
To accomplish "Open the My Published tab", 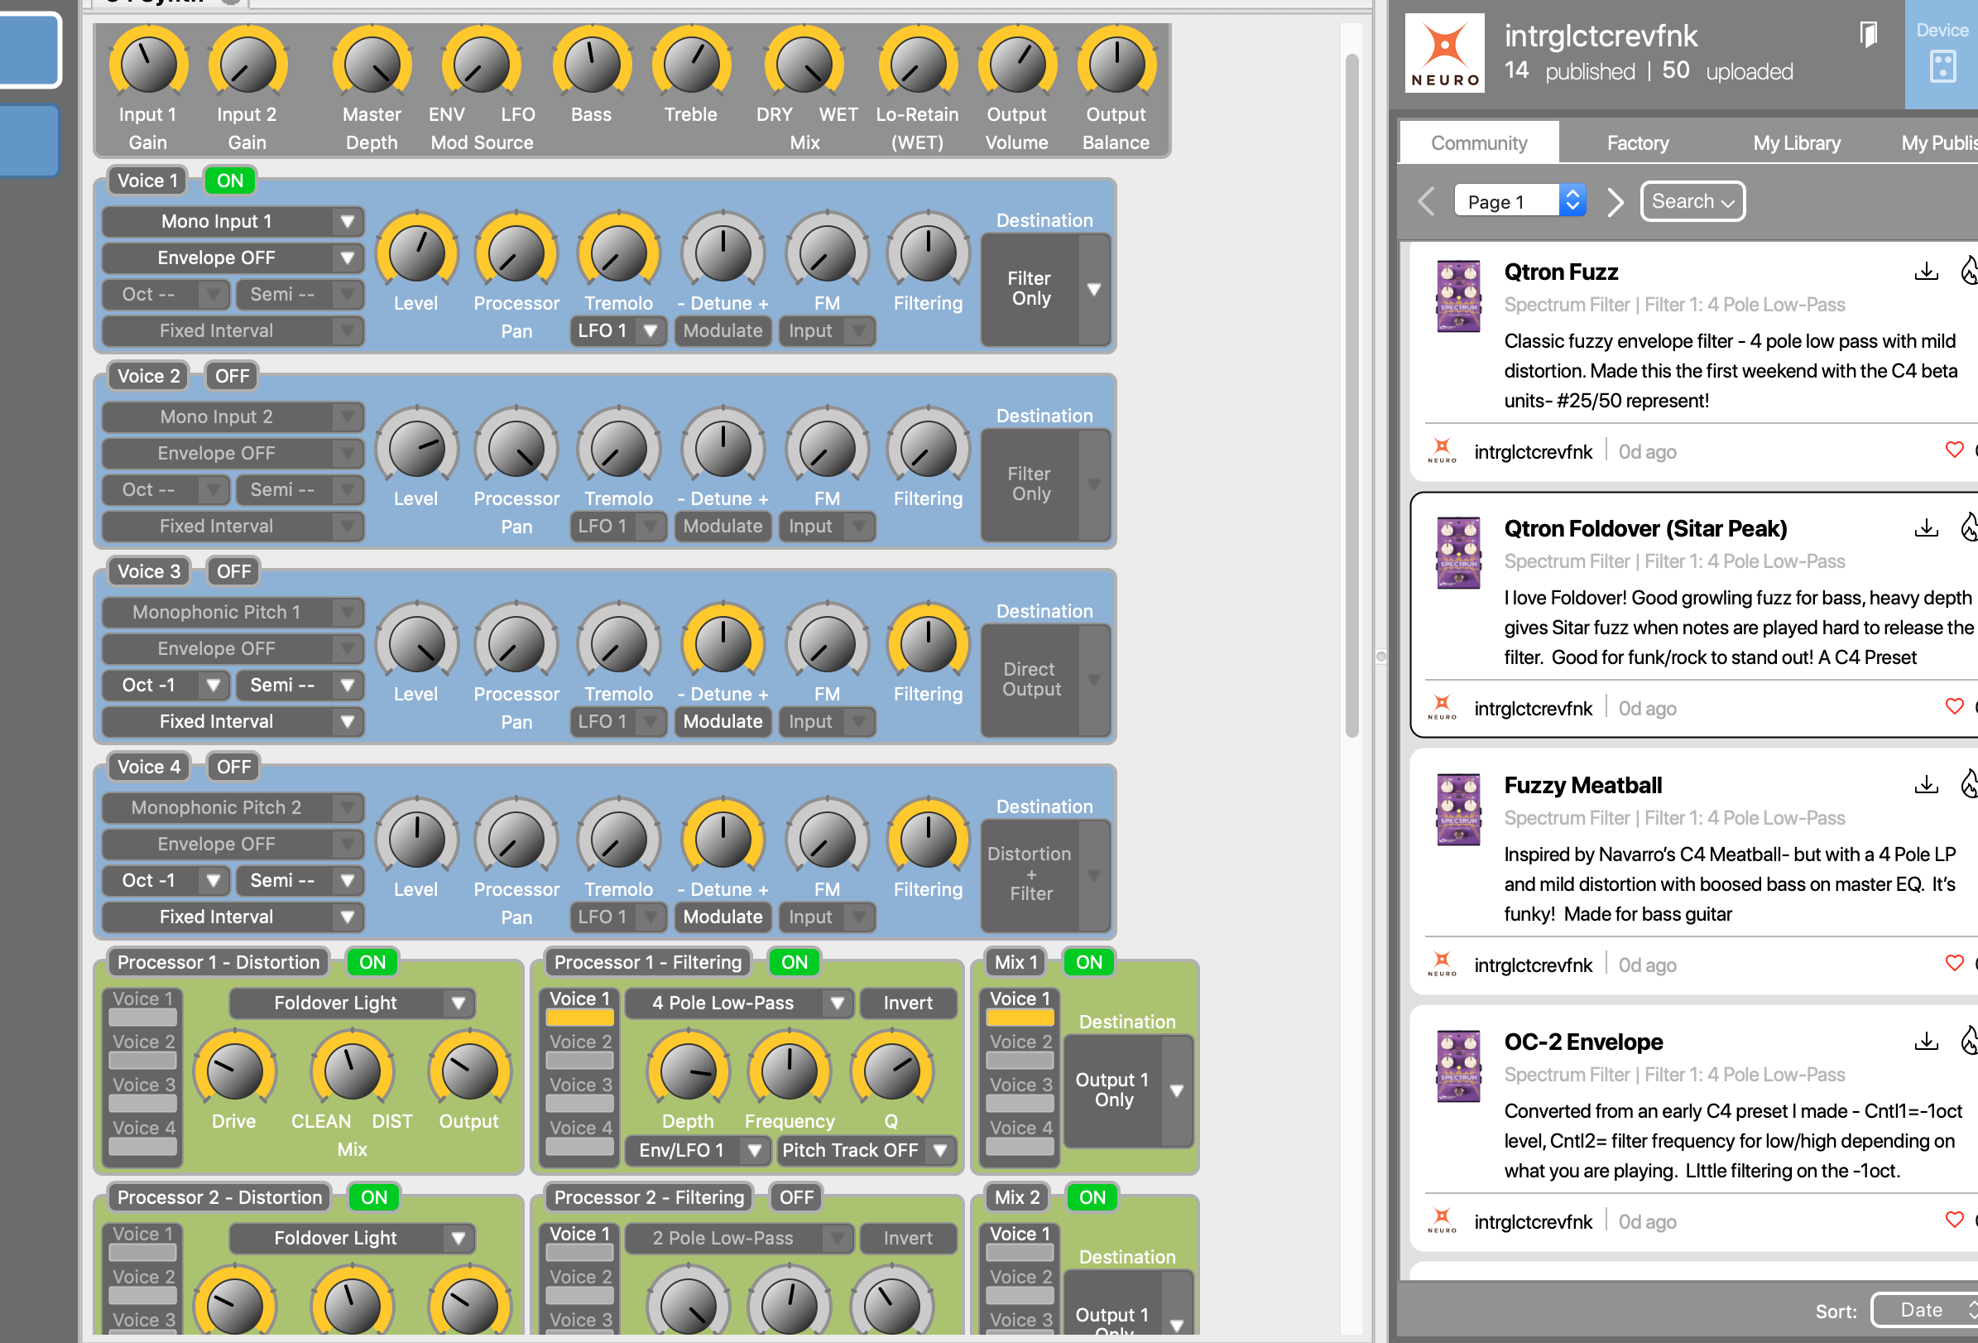I will pyautogui.click(x=1939, y=143).
